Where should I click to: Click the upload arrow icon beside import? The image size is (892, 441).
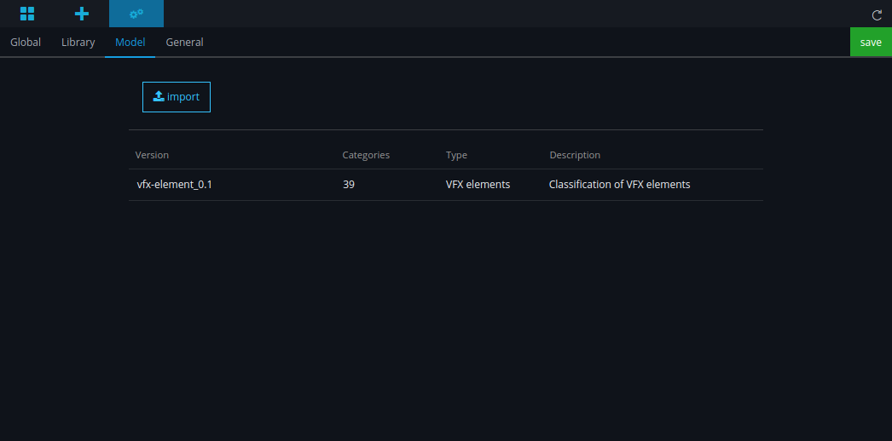(159, 97)
